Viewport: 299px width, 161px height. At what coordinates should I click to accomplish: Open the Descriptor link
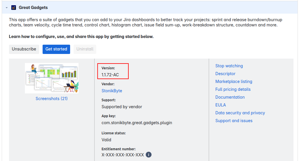point(225,74)
